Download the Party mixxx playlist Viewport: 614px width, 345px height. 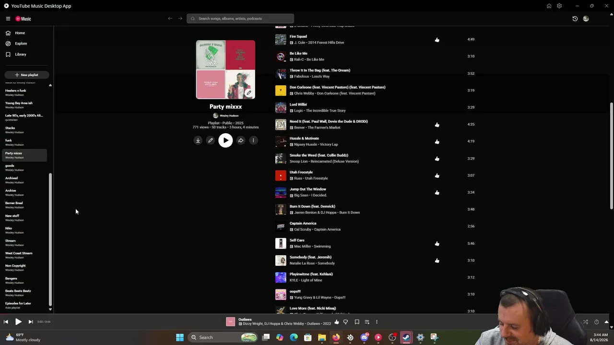point(198,140)
